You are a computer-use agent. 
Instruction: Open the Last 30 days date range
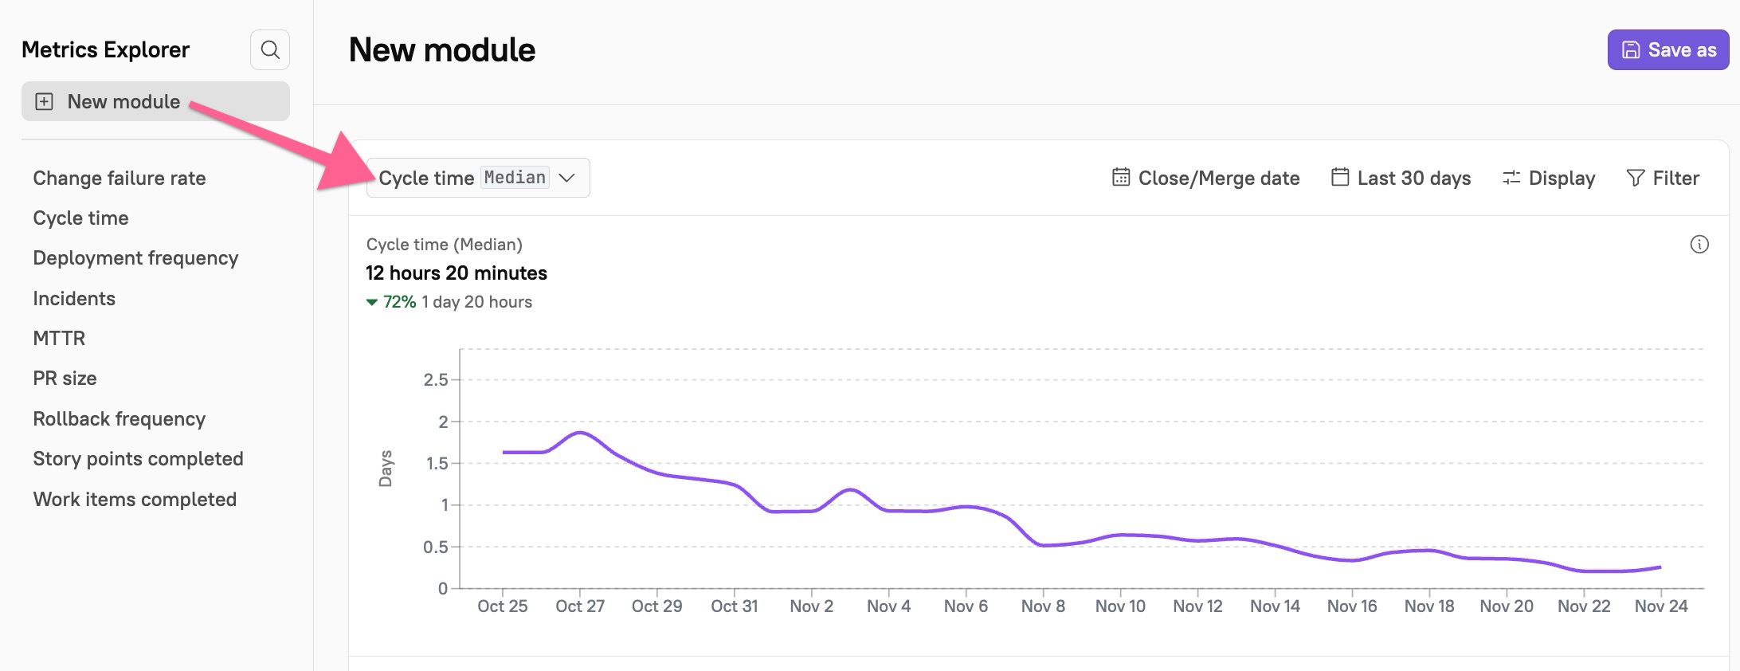click(1413, 178)
